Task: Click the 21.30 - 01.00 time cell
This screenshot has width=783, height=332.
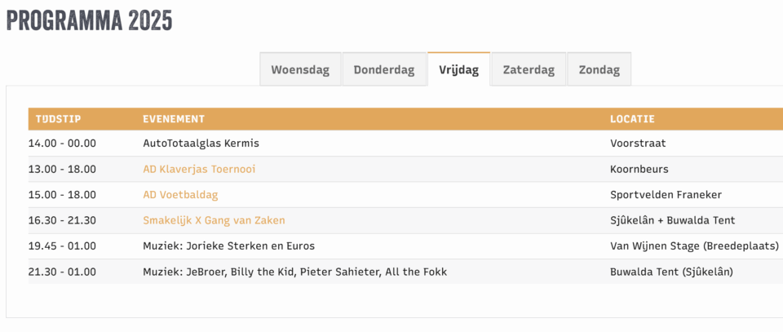Action: [65, 272]
